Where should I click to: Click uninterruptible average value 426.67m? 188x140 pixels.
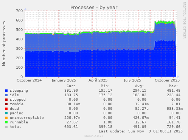(x=141, y=118)
